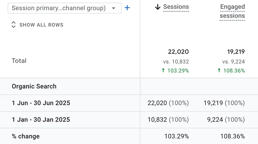The width and height of the screenshot is (258, 144).
Task: Click the green up arrow beside 108.36%
Action: pos(219,70)
